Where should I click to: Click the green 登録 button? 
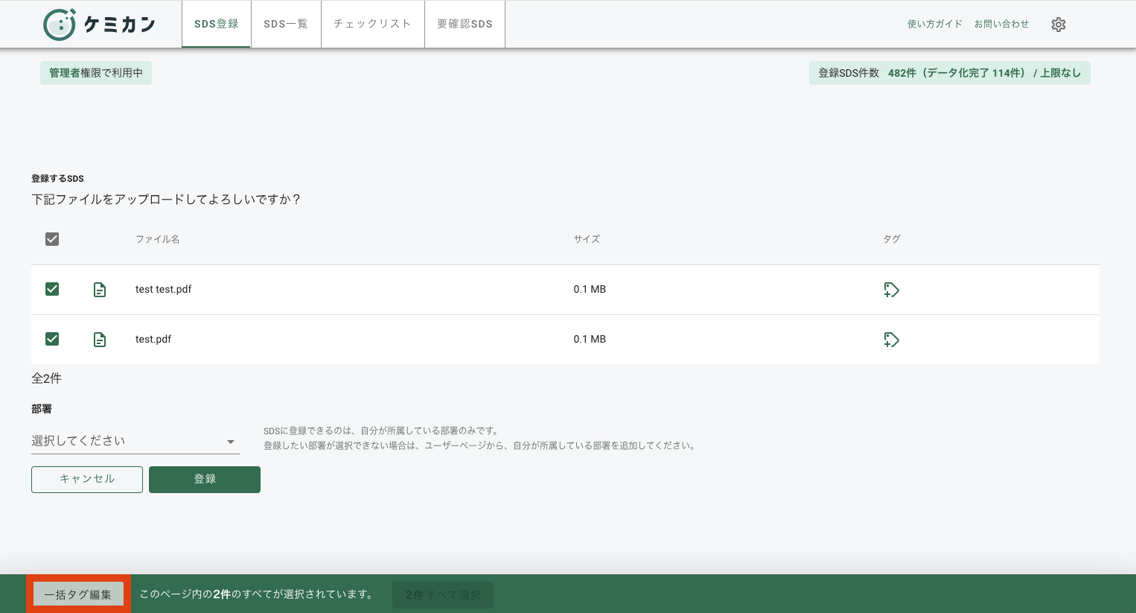pyautogui.click(x=205, y=479)
